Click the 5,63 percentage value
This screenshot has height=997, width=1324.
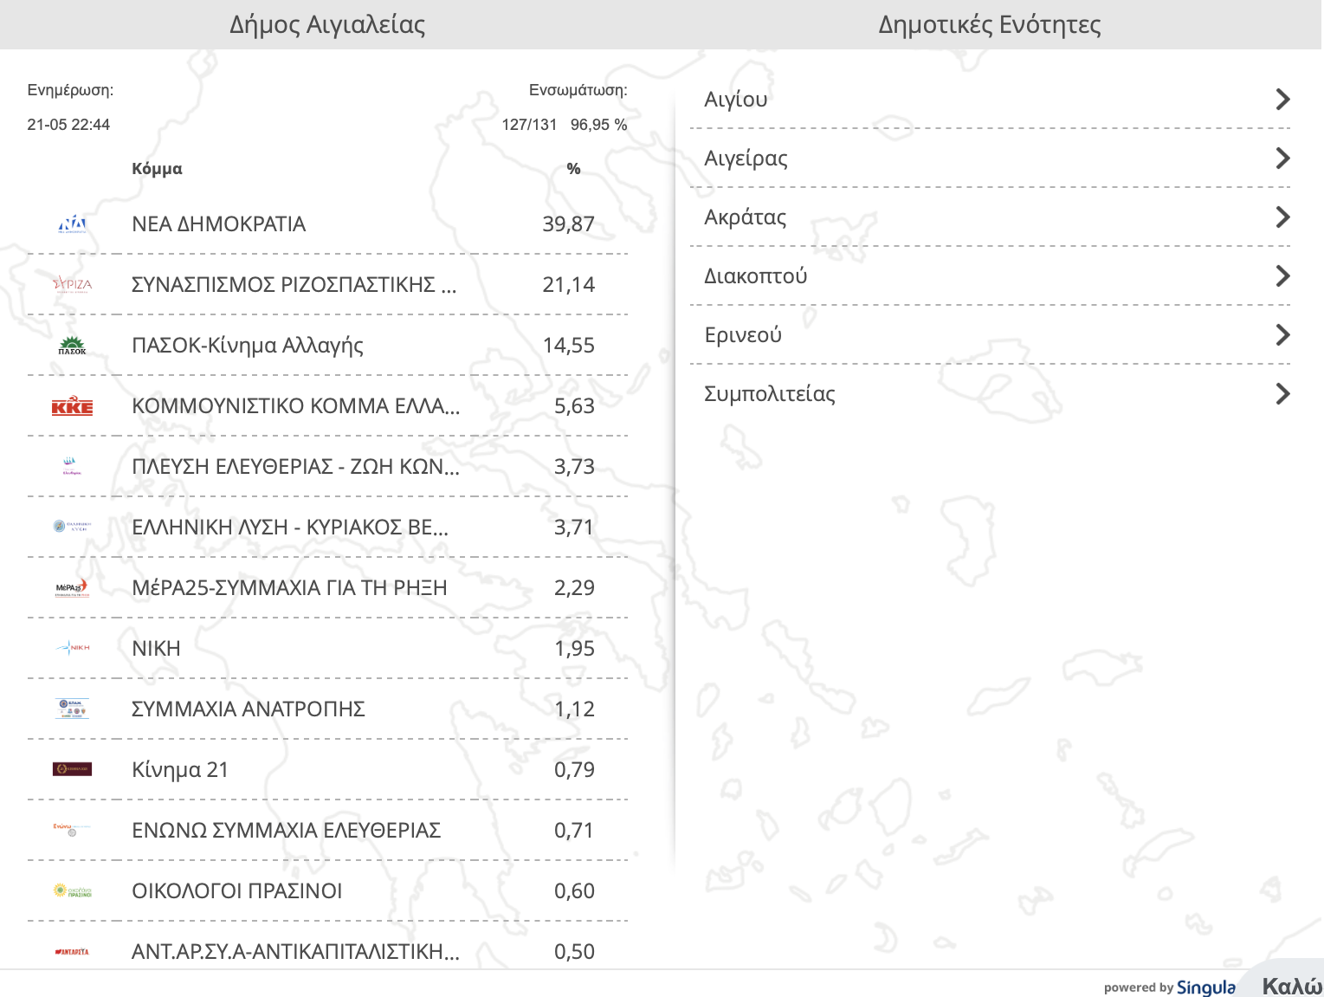(574, 406)
